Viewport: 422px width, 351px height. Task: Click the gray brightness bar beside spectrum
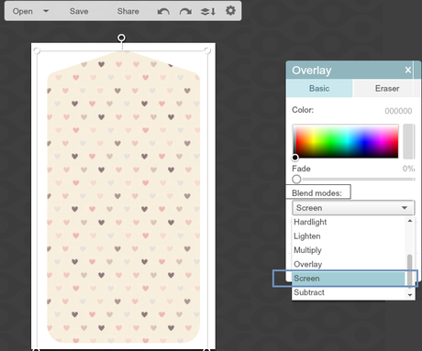click(408, 141)
